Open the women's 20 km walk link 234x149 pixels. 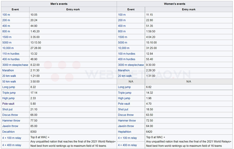click(125, 76)
